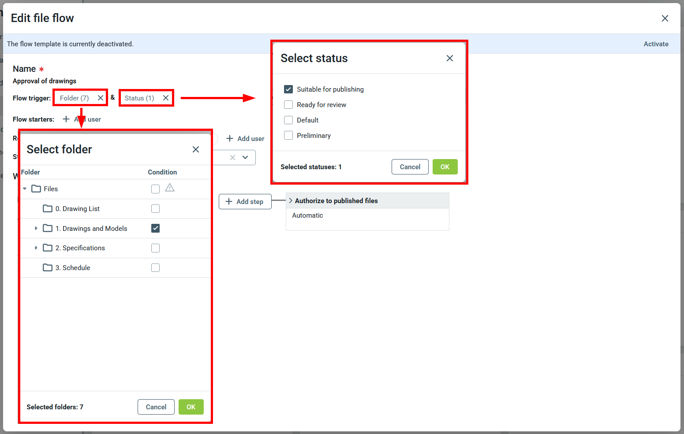Check the Ready for review status
684x434 pixels.
(x=288, y=104)
